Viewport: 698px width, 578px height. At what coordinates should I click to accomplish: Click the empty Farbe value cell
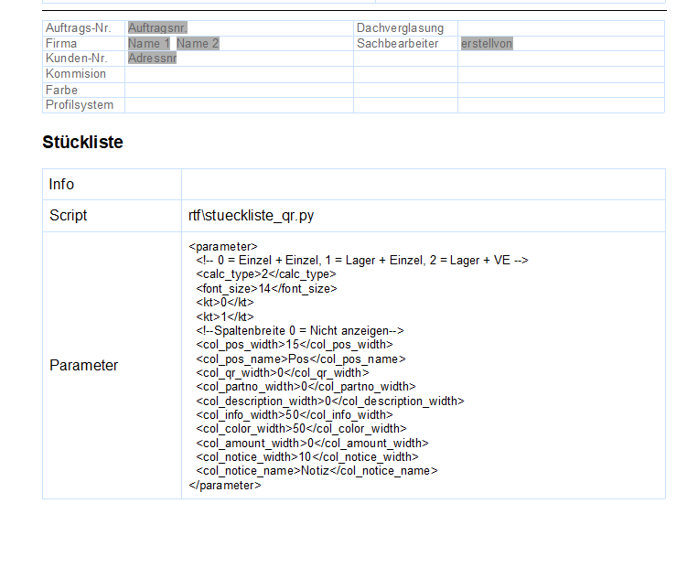238,91
